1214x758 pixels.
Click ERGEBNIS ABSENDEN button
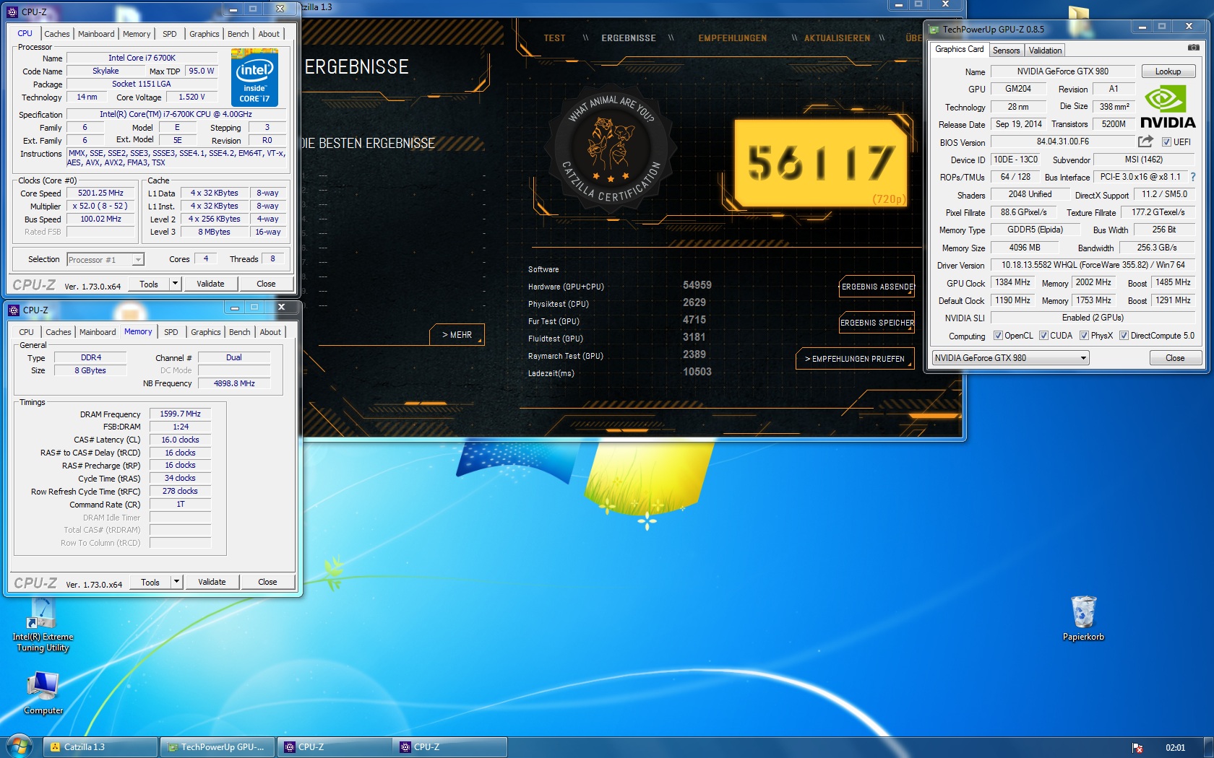pyautogui.click(x=877, y=287)
